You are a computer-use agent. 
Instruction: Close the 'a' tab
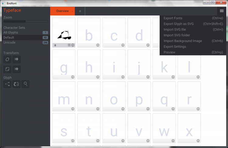pyautogui.click(x=83, y=11)
